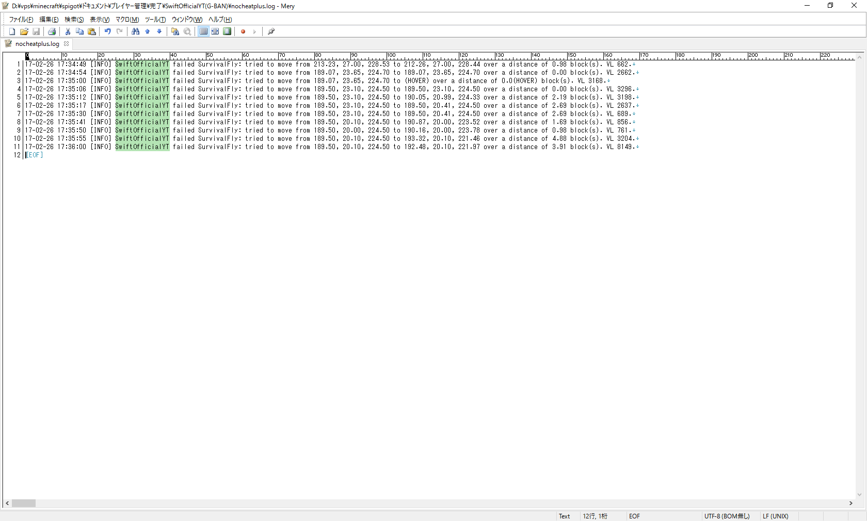
Task: Cut the selection with the scissors icon
Action: coord(68,31)
